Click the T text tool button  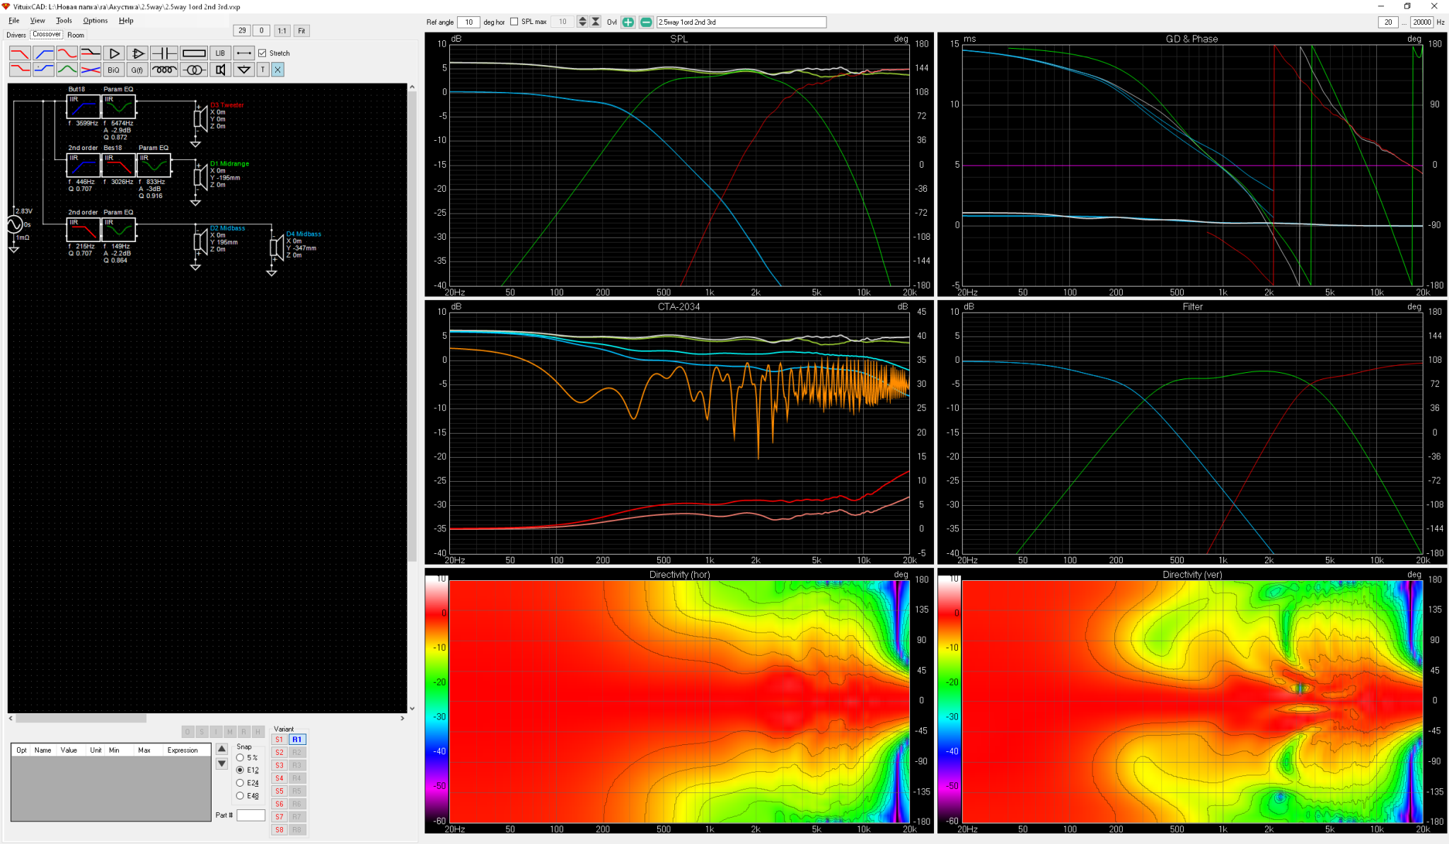click(262, 69)
